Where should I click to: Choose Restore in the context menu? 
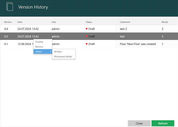39,47
